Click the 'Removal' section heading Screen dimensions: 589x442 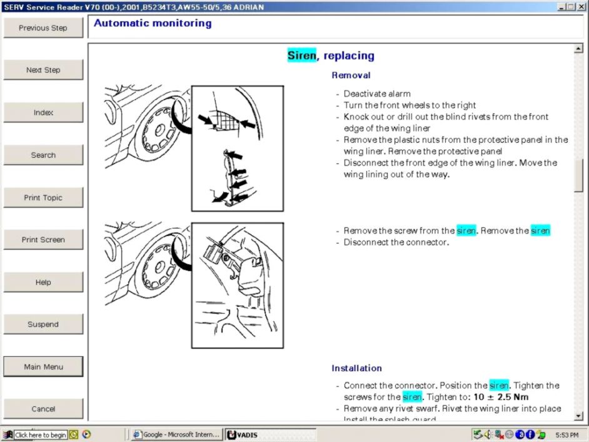pyautogui.click(x=351, y=75)
